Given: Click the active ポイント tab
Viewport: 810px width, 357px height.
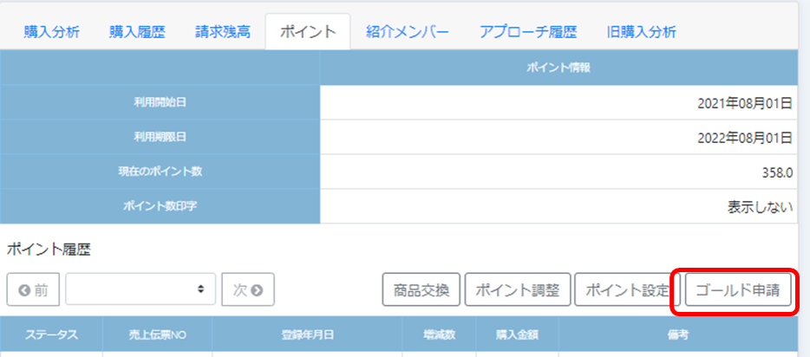Looking at the screenshot, I should [308, 32].
